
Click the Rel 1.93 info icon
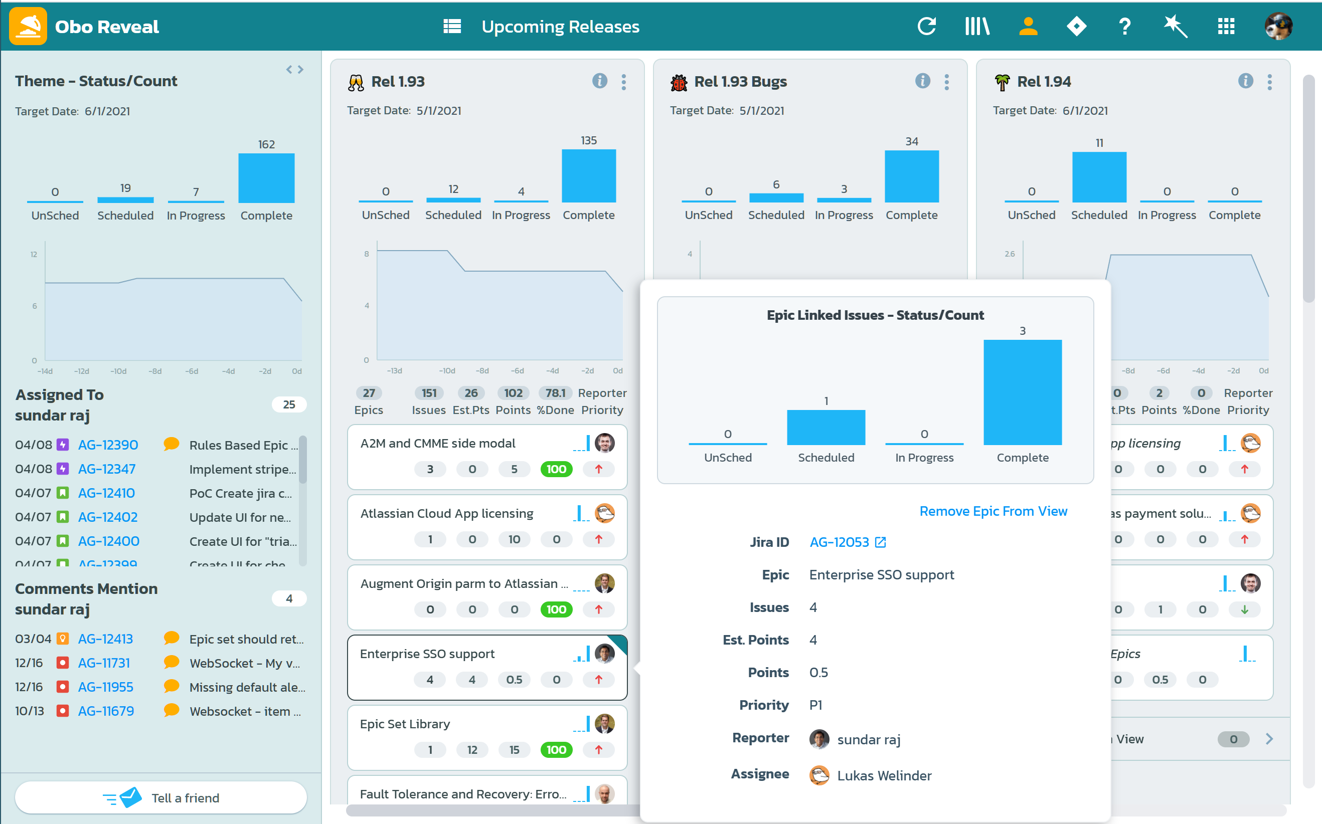(x=599, y=81)
